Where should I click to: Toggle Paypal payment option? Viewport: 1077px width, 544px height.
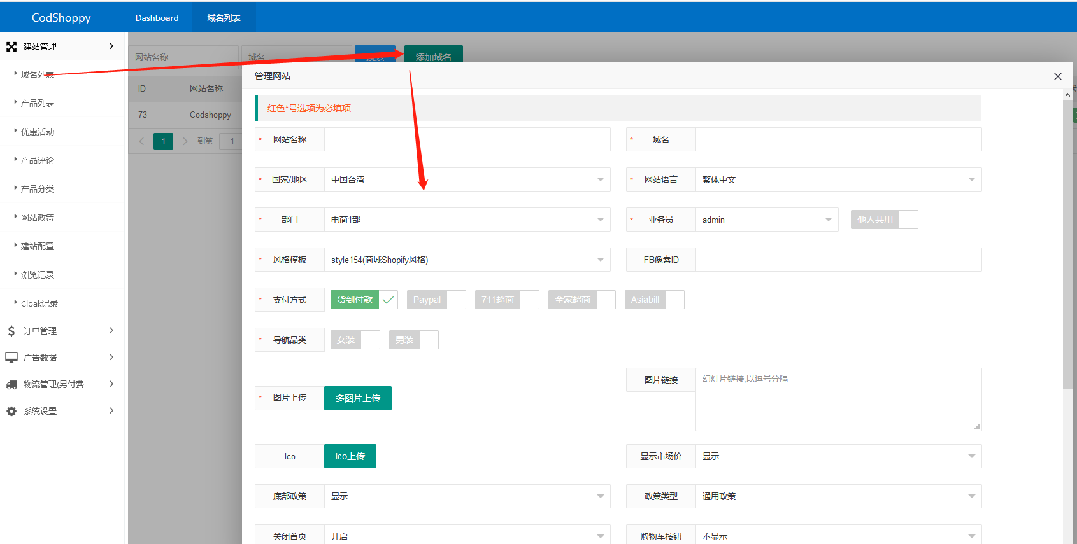(x=436, y=300)
